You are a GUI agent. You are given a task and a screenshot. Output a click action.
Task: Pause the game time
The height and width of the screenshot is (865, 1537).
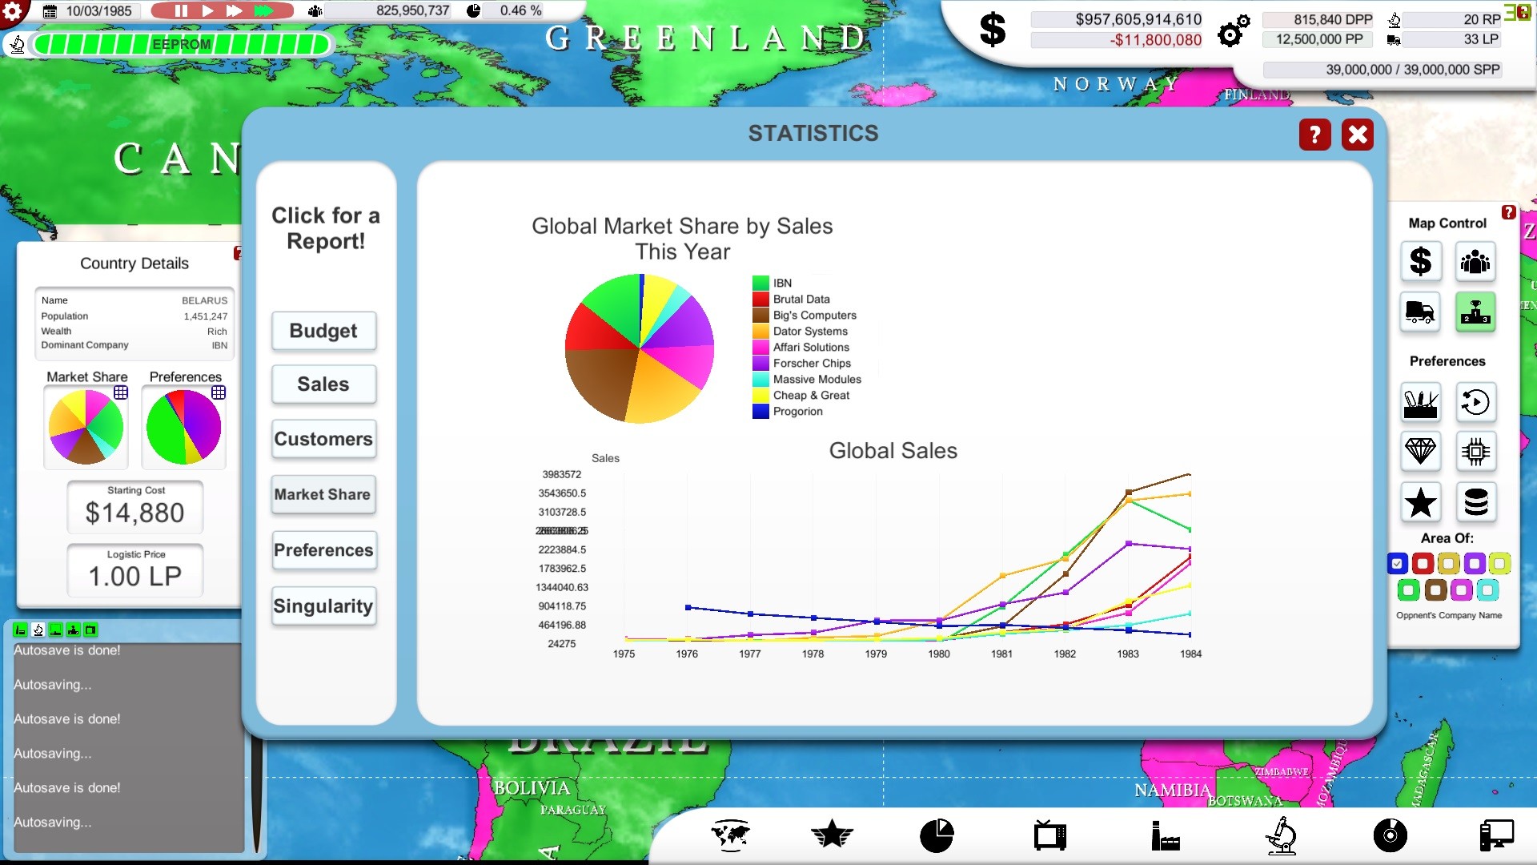coord(181,11)
